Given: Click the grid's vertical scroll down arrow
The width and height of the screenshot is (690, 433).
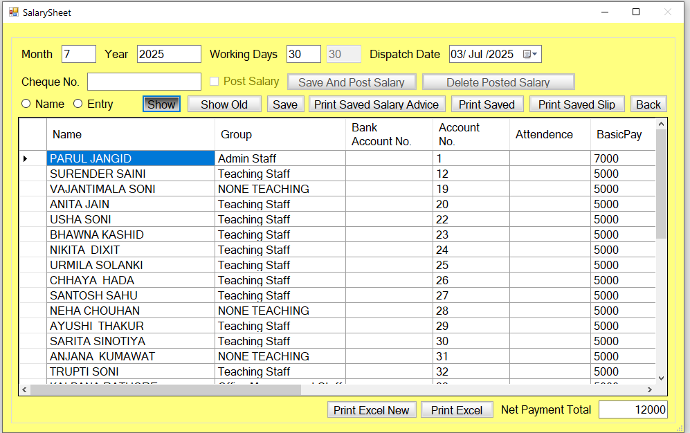Looking at the screenshot, I should [661, 378].
